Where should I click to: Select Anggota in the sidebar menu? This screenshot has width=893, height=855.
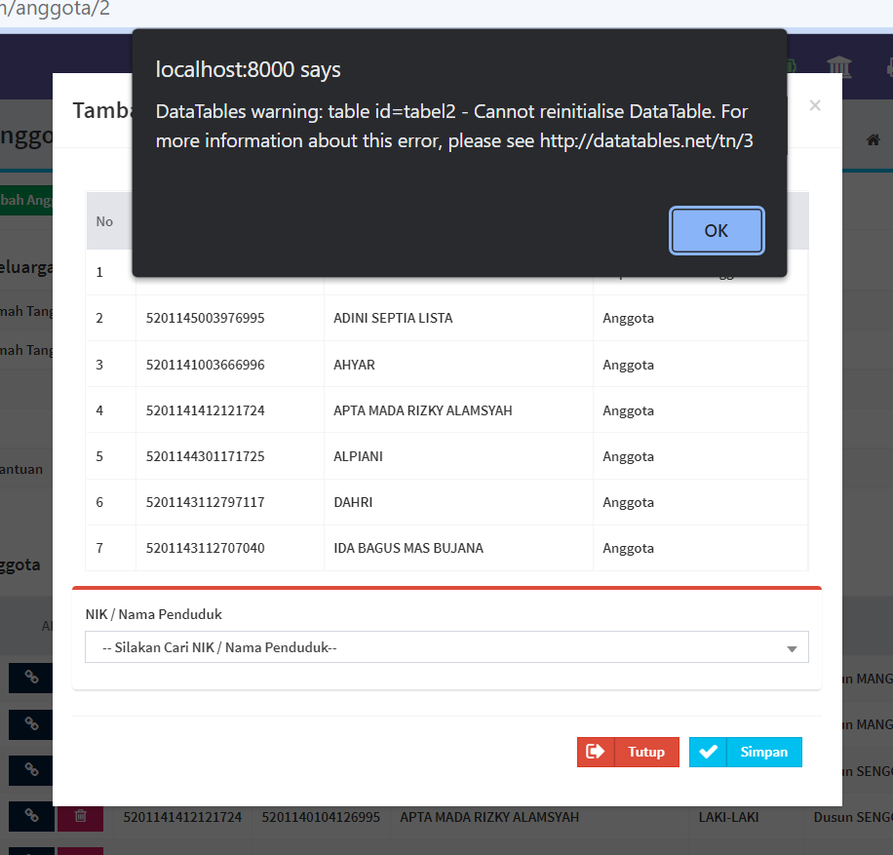(x=21, y=564)
